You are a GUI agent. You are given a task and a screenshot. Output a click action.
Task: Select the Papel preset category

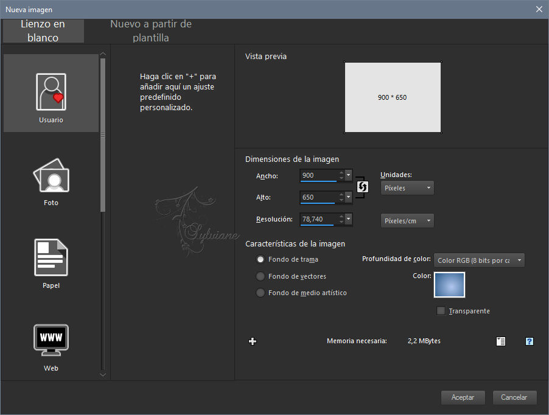(x=51, y=264)
